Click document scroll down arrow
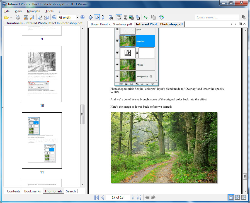 pos(245,191)
